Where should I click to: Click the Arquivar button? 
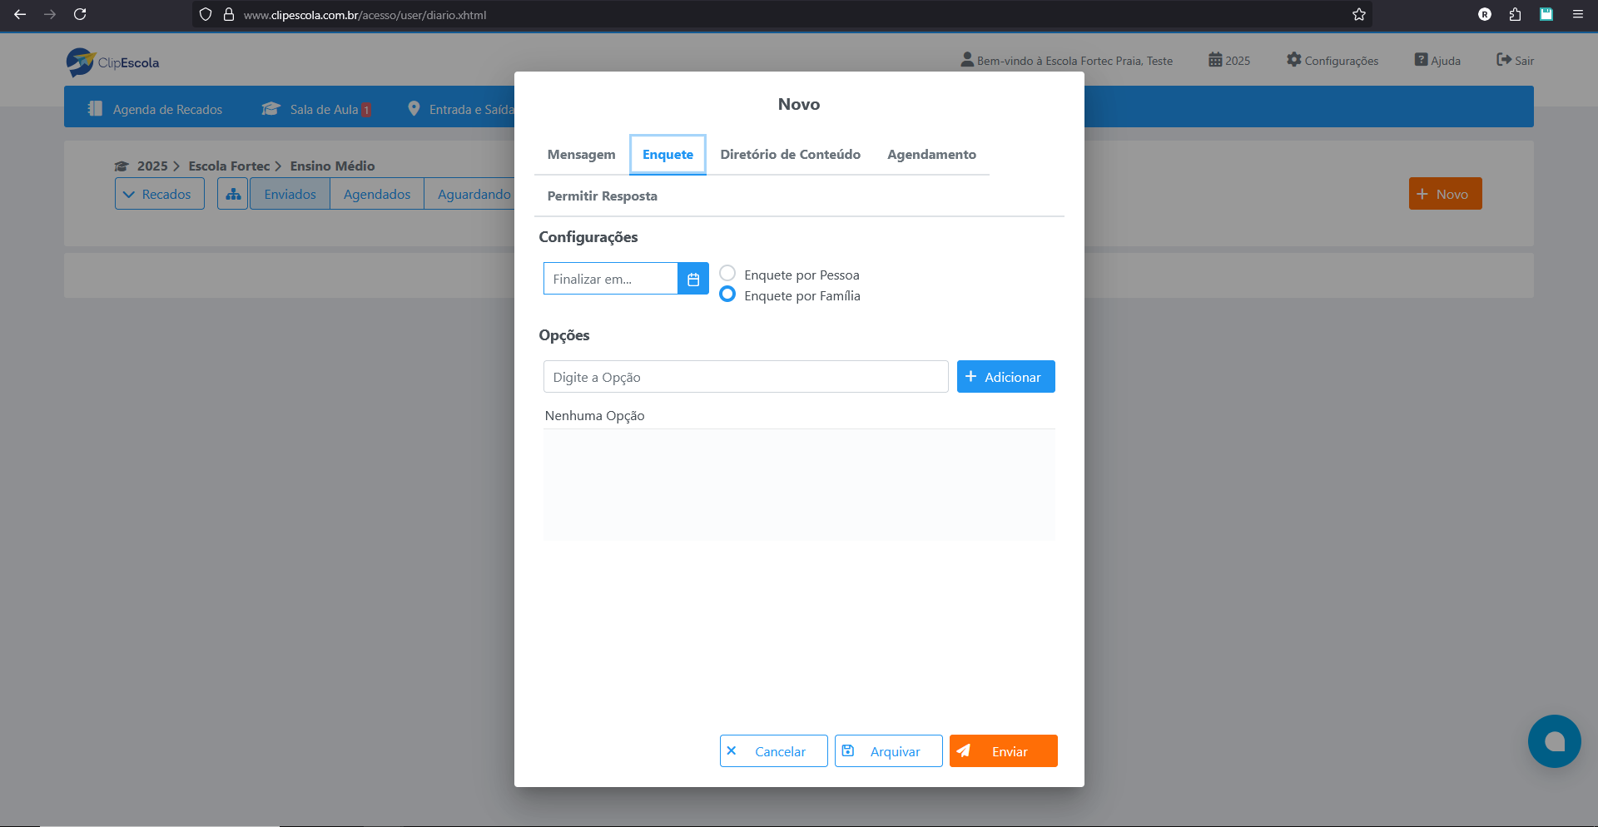click(888, 750)
